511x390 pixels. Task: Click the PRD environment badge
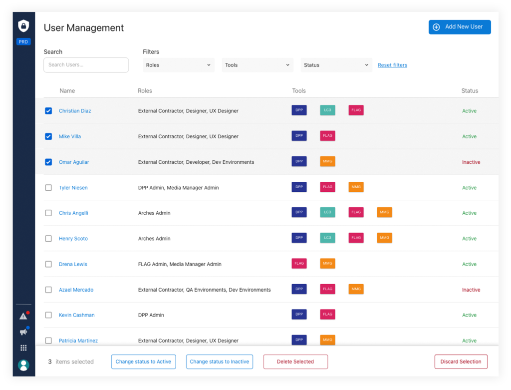(23, 42)
